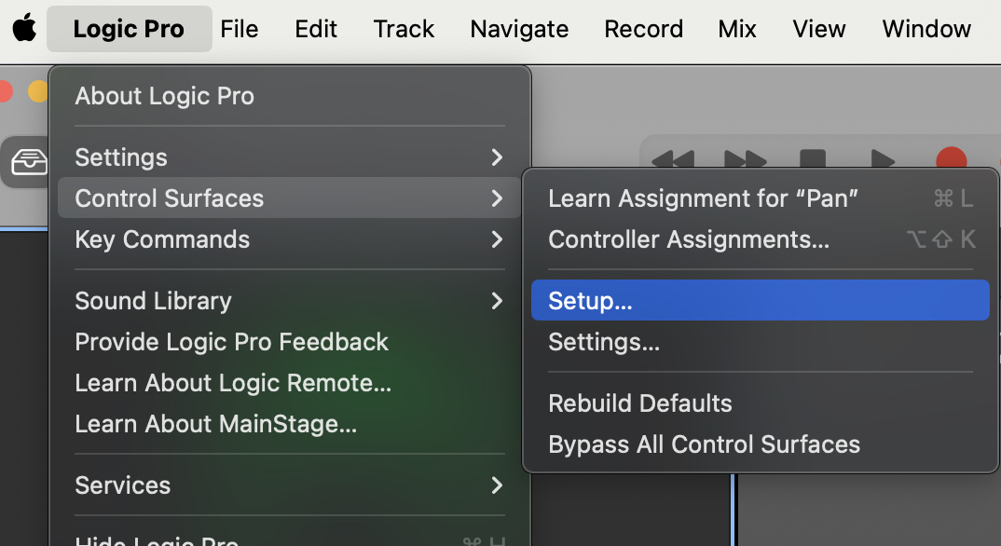This screenshot has width=1001, height=546.
Task: Choose Learn About Logic Remote…
Action: pos(290,383)
